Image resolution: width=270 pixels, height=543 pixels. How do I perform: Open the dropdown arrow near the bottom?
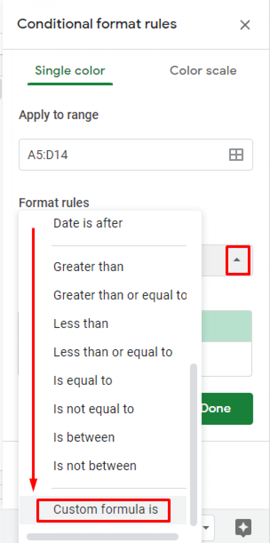pos(206,528)
